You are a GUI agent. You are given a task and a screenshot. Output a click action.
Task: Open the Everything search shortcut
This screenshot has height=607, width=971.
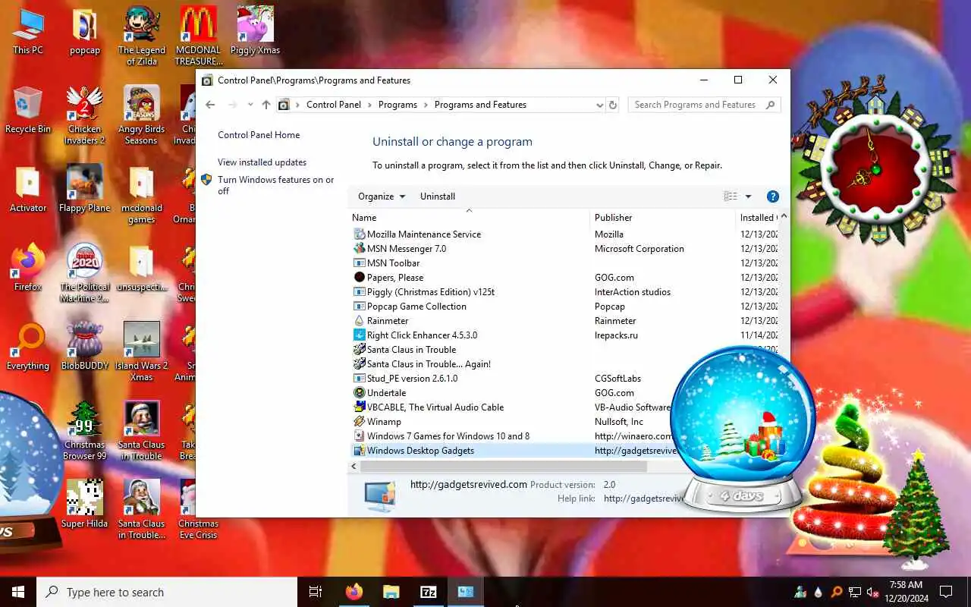click(28, 347)
